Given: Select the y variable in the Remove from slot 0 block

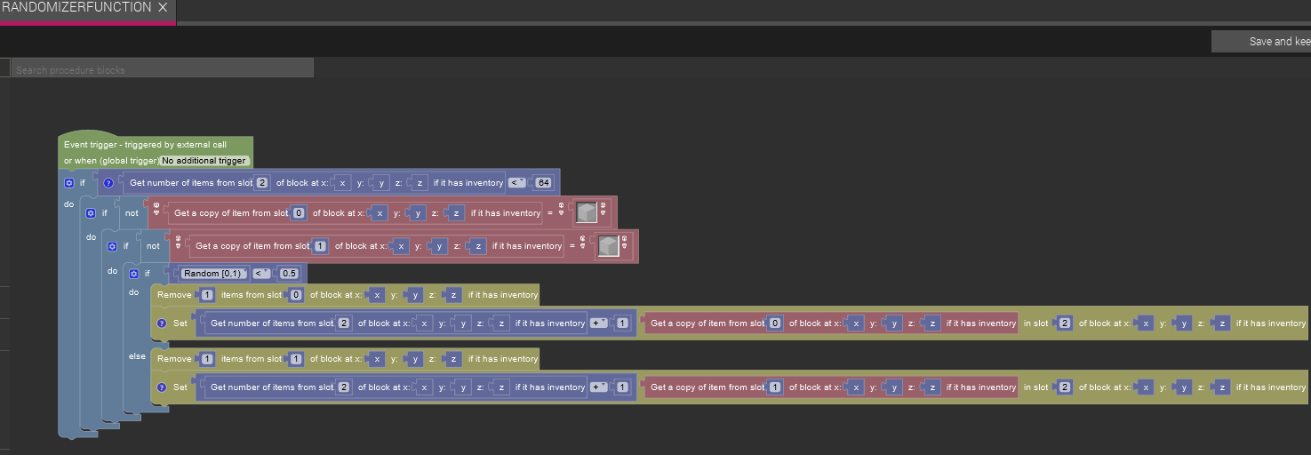Looking at the screenshot, I should coord(415,295).
